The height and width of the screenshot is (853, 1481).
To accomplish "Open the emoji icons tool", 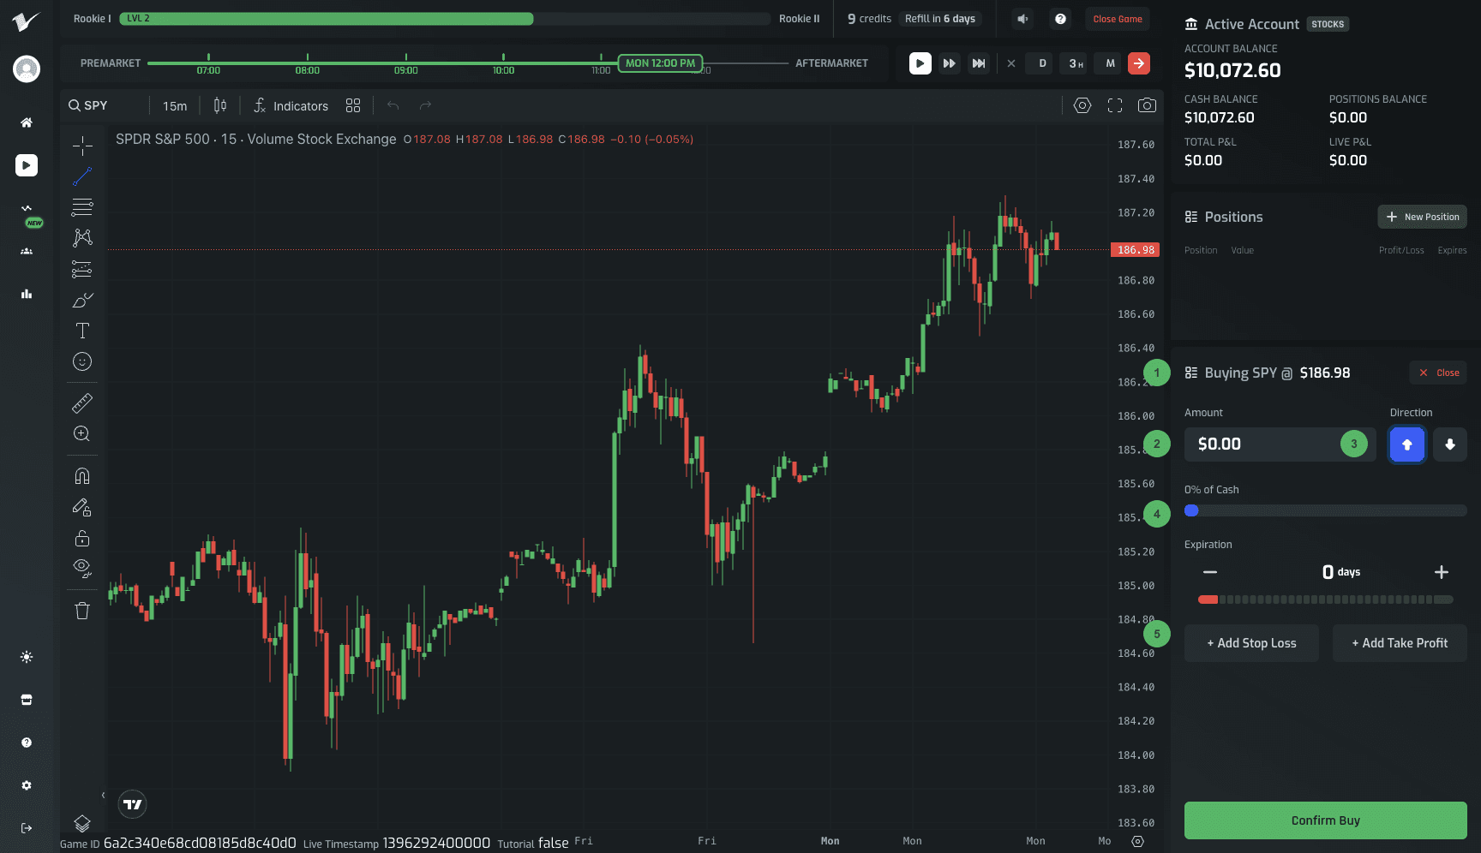I will pos(82,361).
